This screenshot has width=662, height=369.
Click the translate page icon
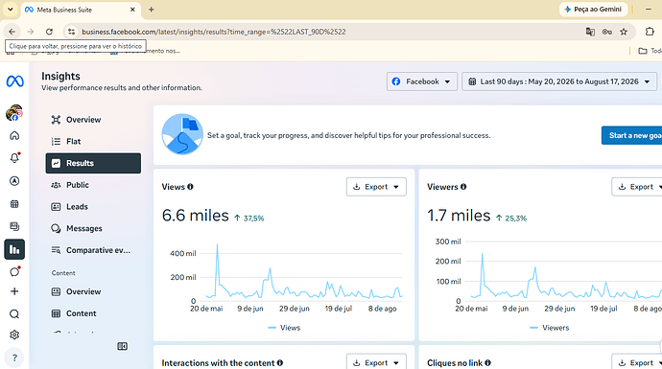pos(590,32)
